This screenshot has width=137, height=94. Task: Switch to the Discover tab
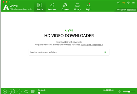(x=52, y=7)
